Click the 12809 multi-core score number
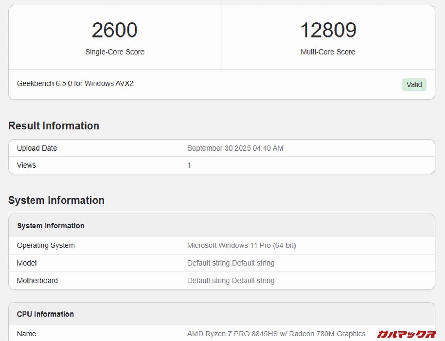The image size is (445, 341). pyautogui.click(x=328, y=30)
